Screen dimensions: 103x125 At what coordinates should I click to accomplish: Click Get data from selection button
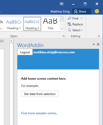(x=40, y=94)
